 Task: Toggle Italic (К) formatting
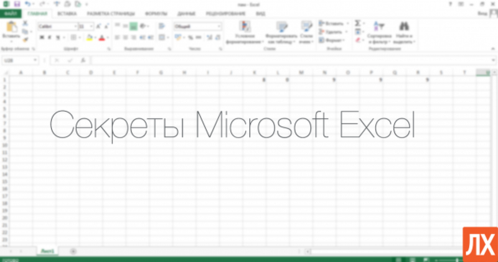tap(50, 38)
